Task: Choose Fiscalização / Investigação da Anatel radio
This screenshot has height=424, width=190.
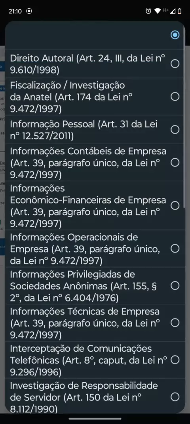Action: pyautogui.click(x=175, y=97)
